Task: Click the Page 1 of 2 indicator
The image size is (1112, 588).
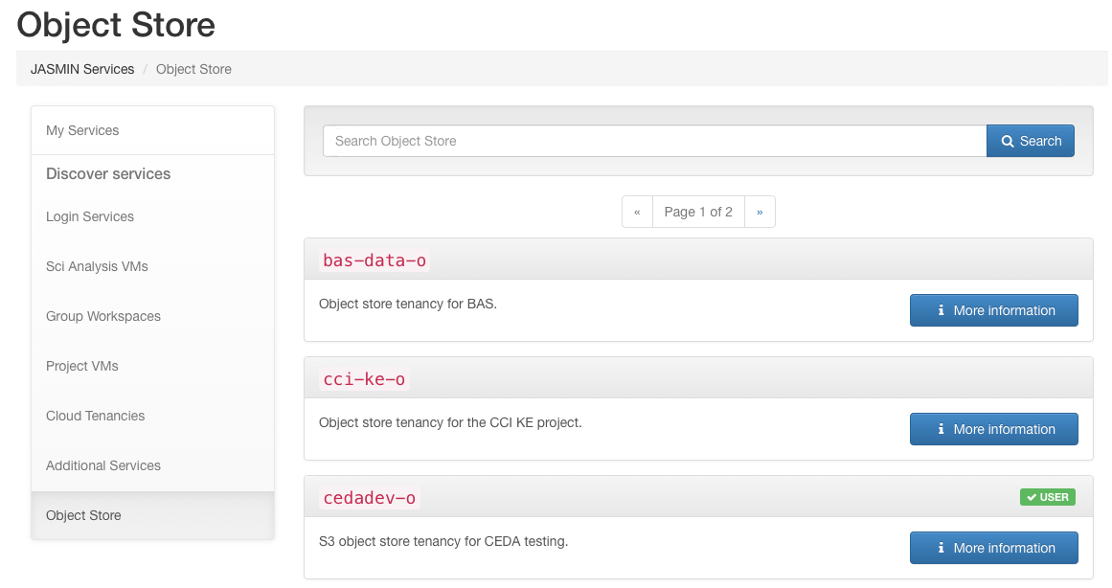Action: click(x=698, y=212)
